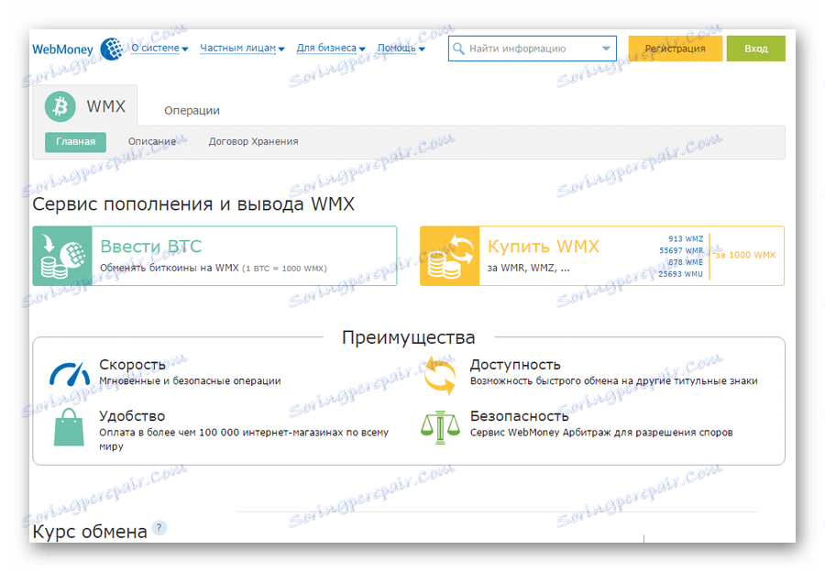Click the Курс обмена heading
Screen dimensions: 825x572
click(x=90, y=532)
